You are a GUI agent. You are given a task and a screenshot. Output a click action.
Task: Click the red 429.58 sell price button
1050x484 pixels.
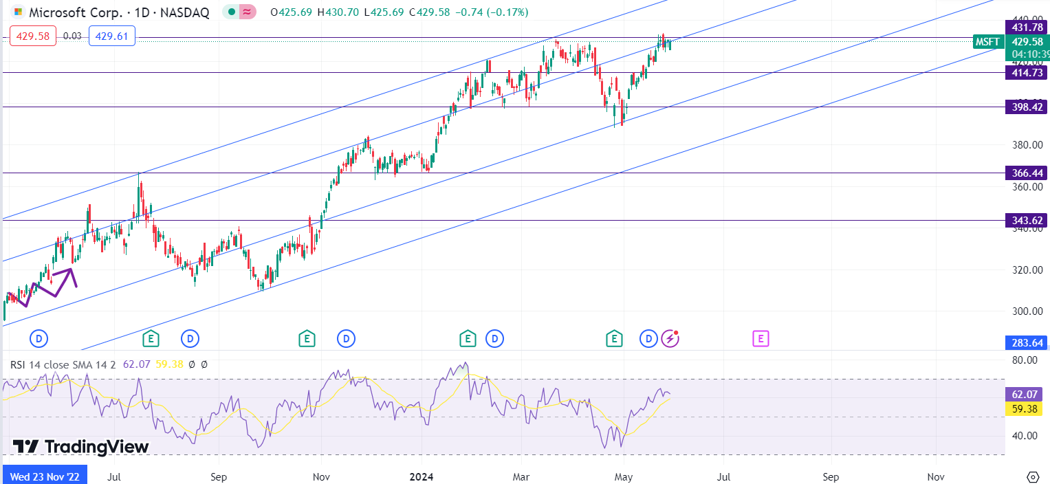34,36
